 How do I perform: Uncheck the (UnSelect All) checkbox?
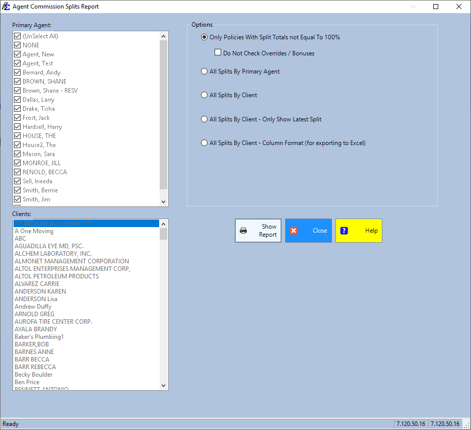coord(17,36)
